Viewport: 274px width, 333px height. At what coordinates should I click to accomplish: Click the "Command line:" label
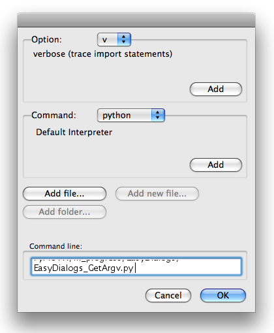point(55,246)
